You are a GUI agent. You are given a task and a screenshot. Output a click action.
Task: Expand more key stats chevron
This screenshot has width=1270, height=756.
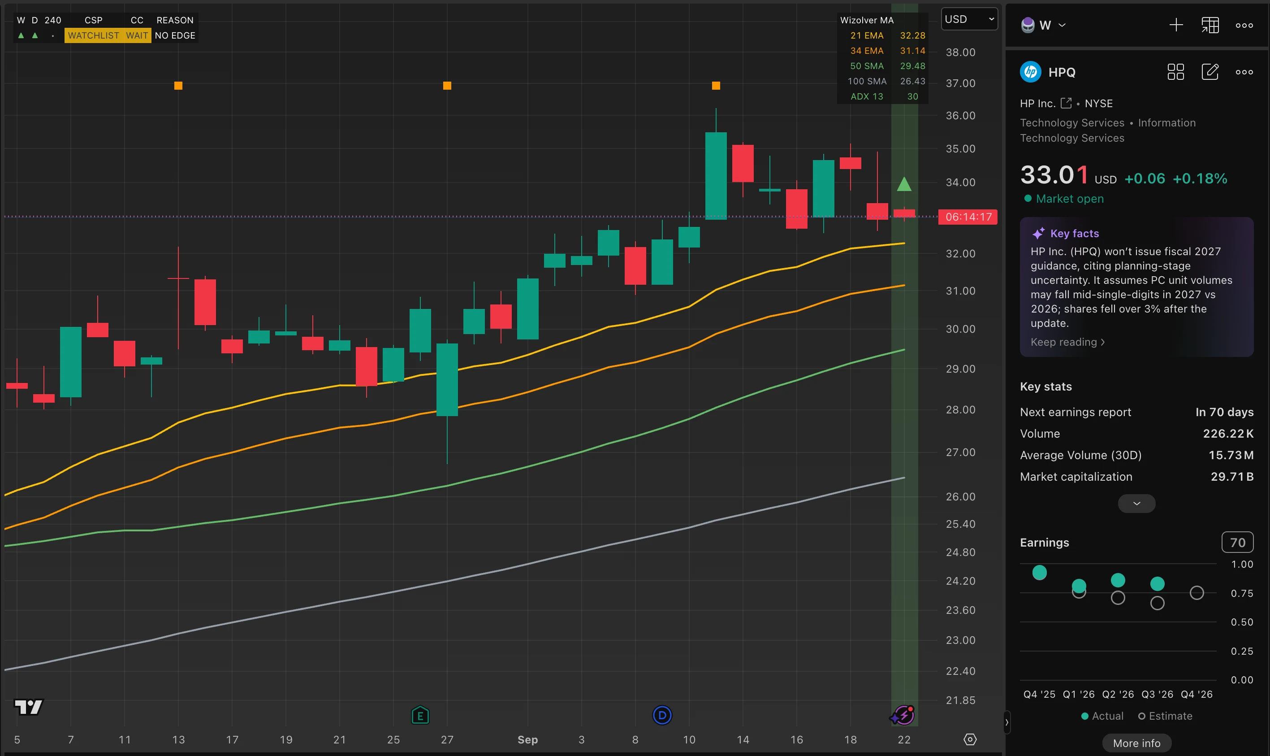(1136, 503)
